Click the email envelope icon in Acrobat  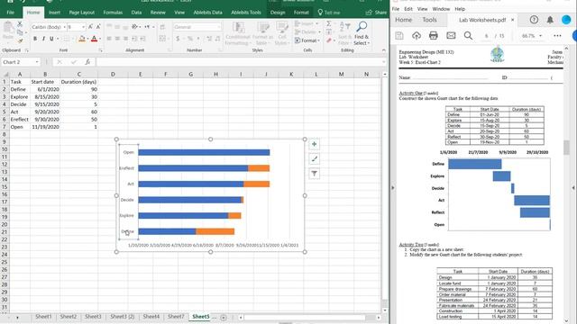[451, 36]
